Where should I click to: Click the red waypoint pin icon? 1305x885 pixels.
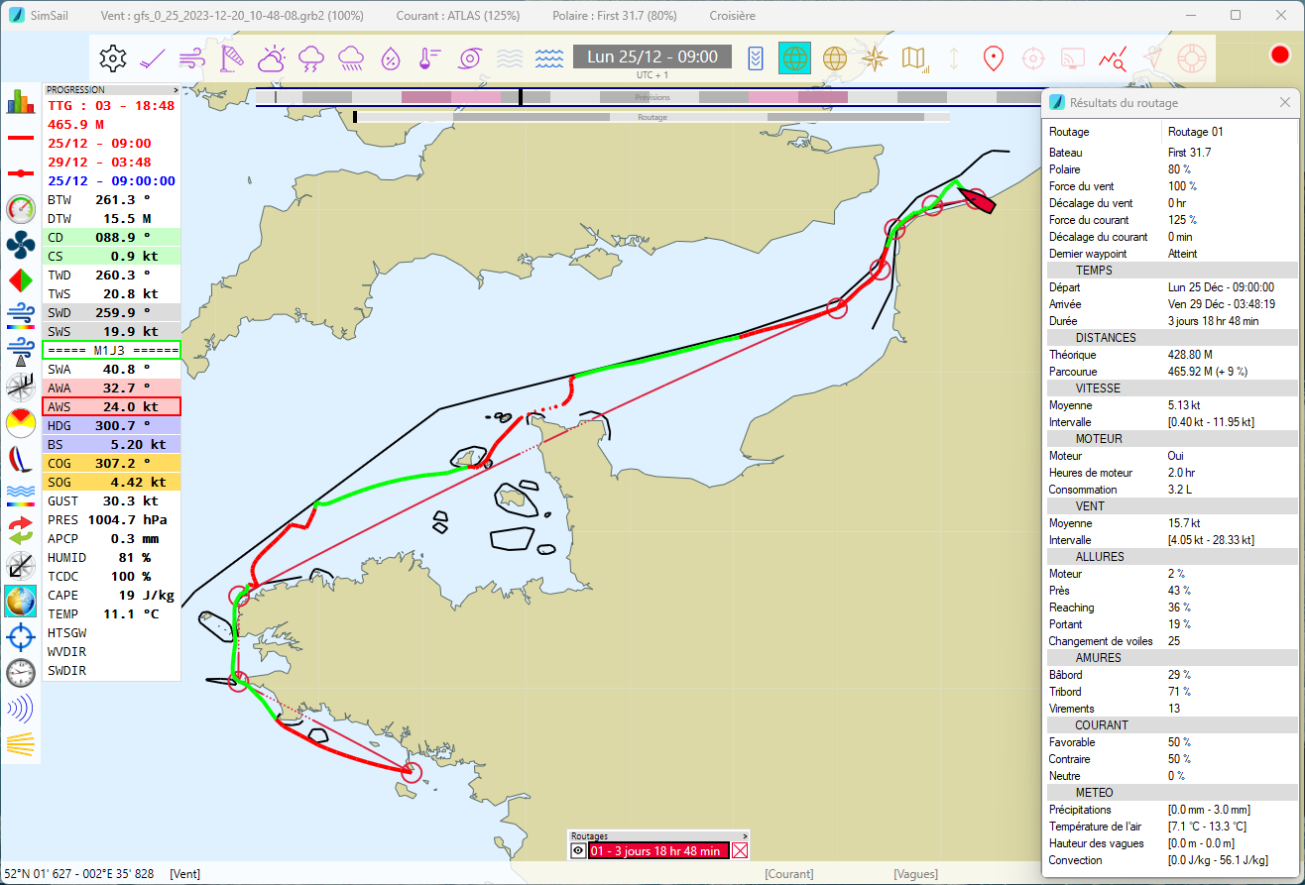pyautogui.click(x=992, y=58)
